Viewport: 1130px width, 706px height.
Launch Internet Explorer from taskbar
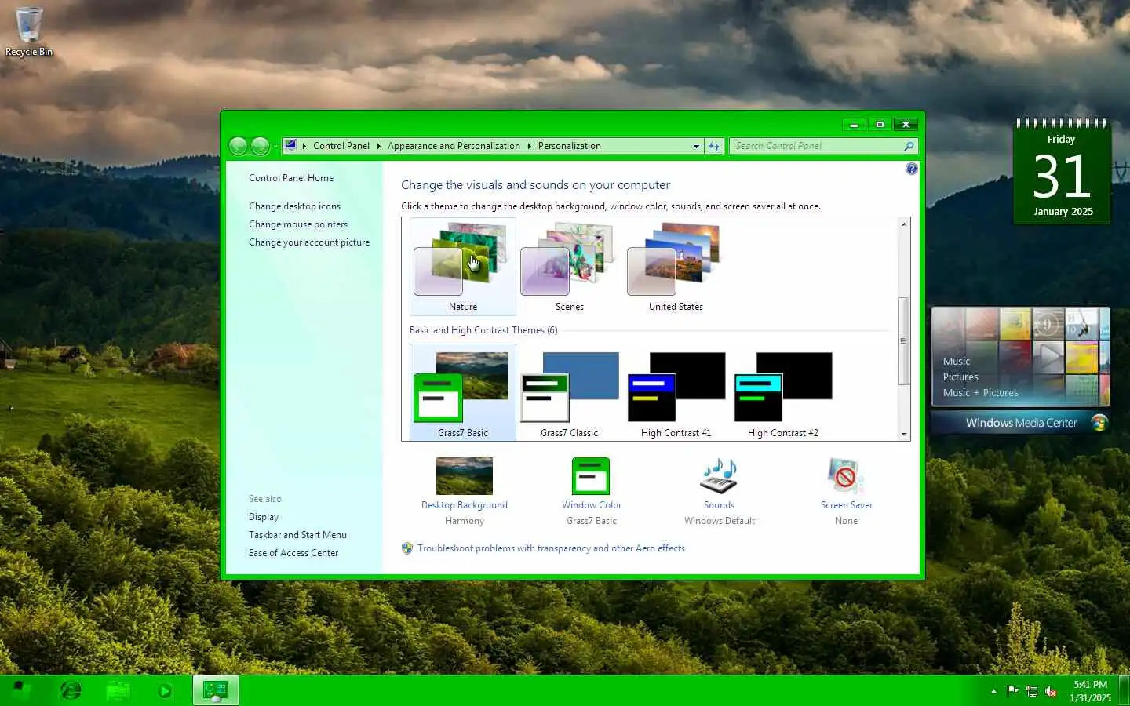tap(71, 690)
